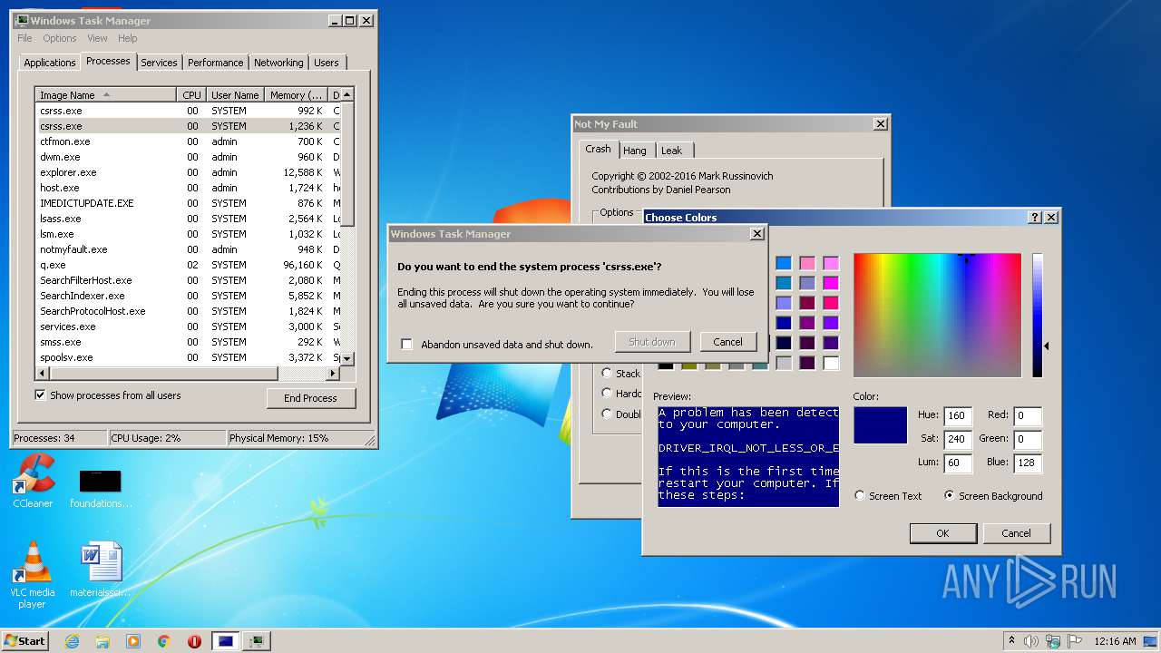The width and height of the screenshot is (1161, 653).
Task: Switch to the Networking tab
Action: (278, 63)
